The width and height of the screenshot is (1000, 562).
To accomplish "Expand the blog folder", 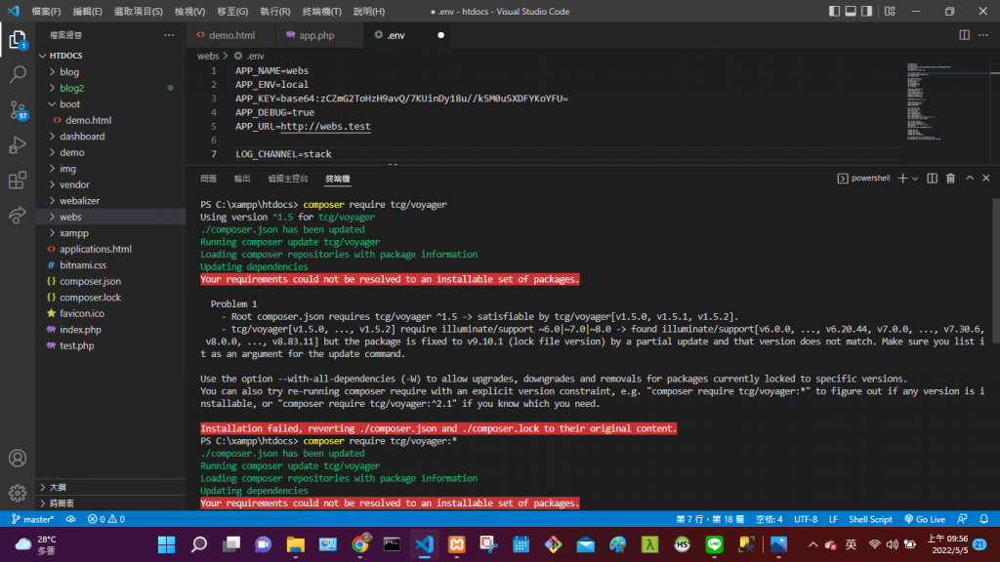I will (111, 72).
